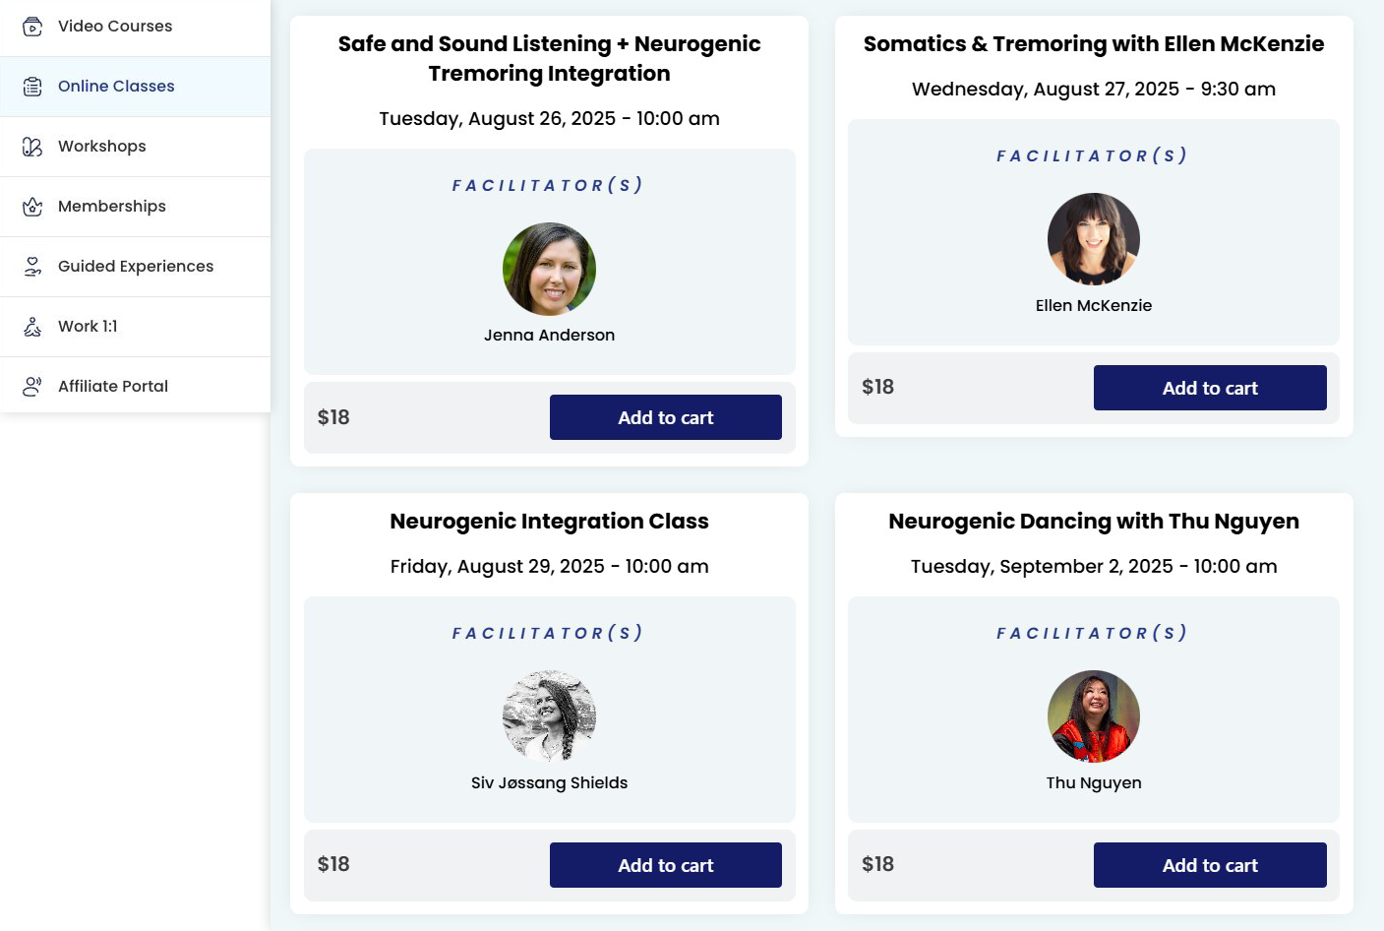Add Somatics & Tremoring class to cart
The height and width of the screenshot is (931, 1384).
tap(1210, 388)
